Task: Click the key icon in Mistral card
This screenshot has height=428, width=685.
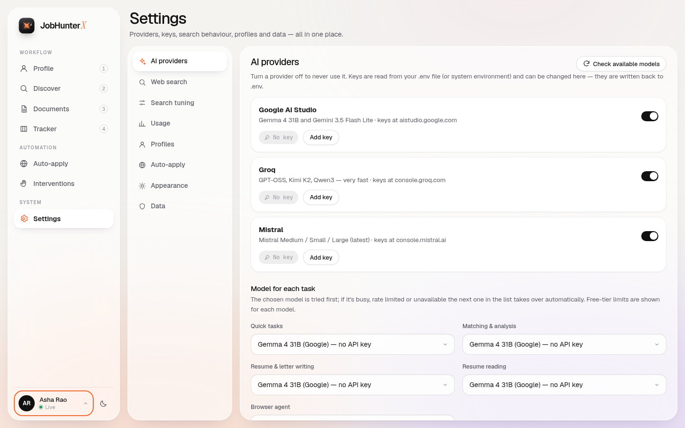Action: (x=267, y=257)
